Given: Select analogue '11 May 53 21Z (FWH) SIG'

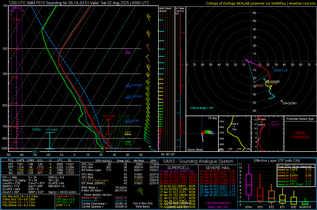Looking at the screenshot, I should (176, 171).
